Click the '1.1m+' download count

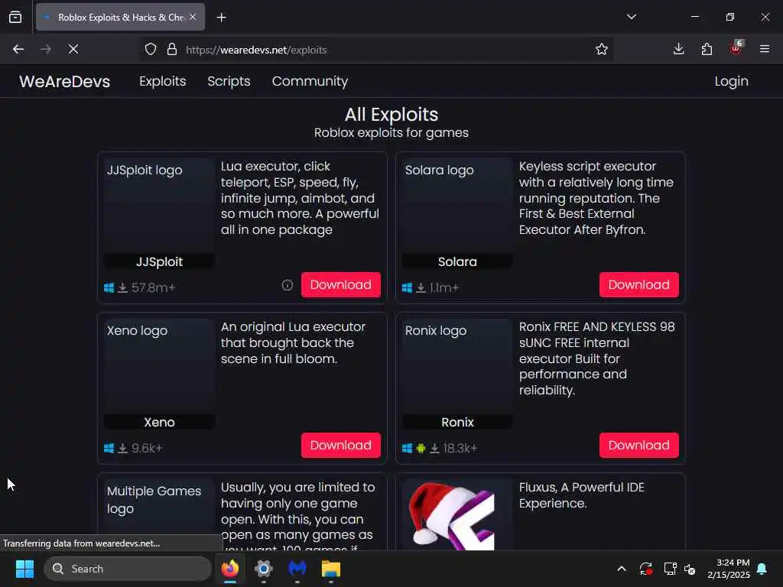444,288
